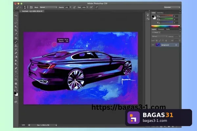The width and height of the screenshot is (197, 131).
Task: Toggle Quick Mask mode in toolbox
Action: click(x=16, y=98)
